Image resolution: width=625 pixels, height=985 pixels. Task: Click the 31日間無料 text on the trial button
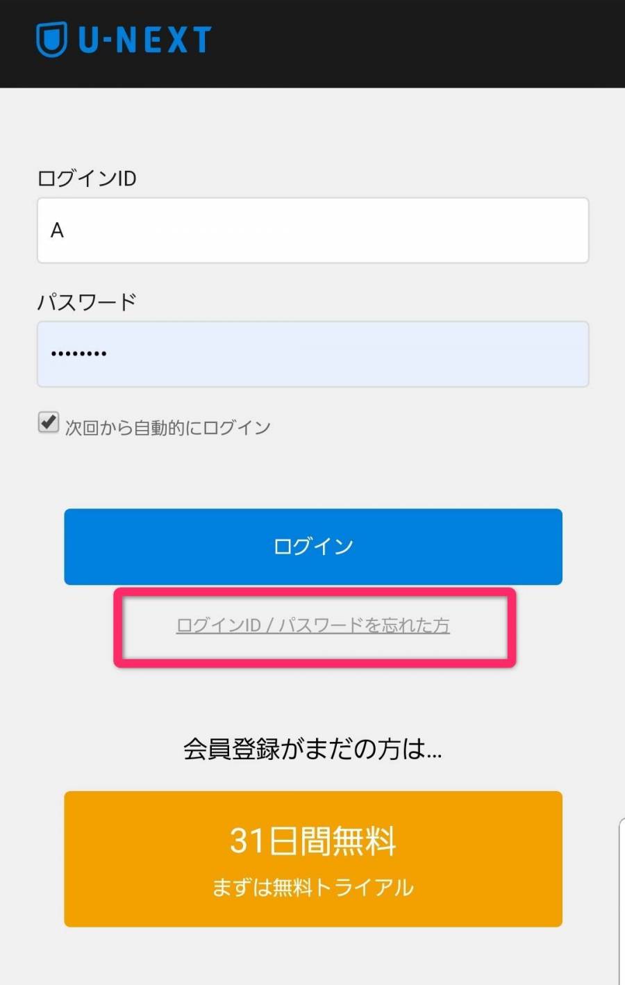click(312, 841)
